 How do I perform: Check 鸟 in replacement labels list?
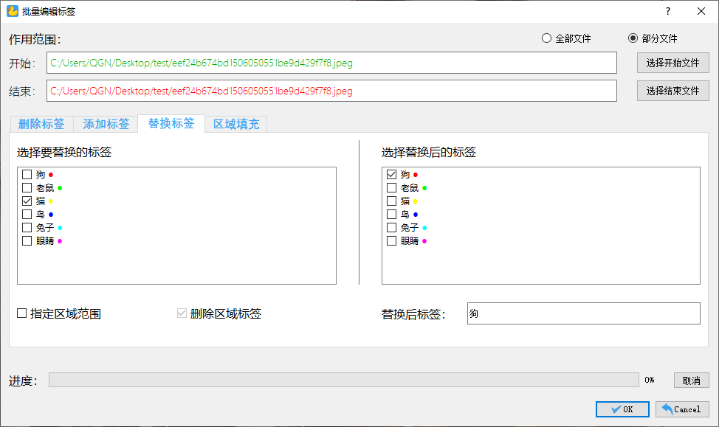391,215
